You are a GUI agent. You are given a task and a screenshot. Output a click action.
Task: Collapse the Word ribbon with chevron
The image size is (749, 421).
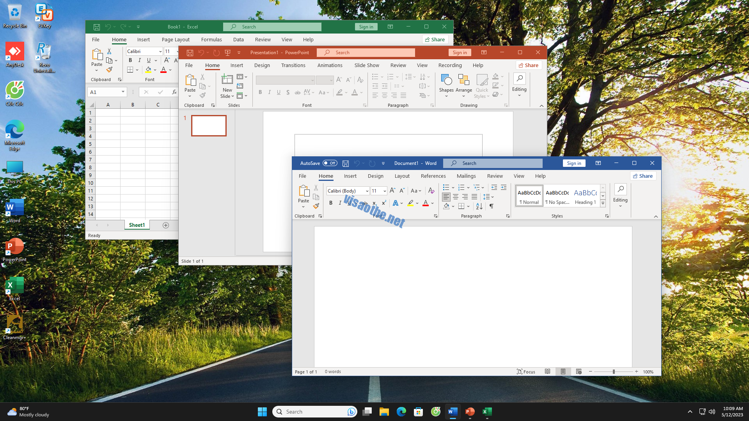pyautogui.click(x=656, y=216)
